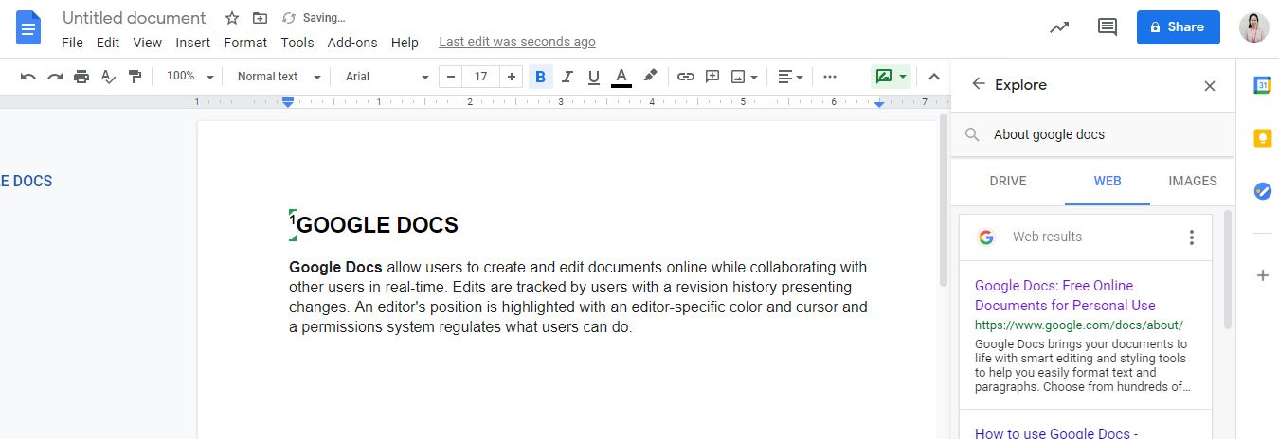Screen dimensions: 1279x439
Task: Increase font size
Action: (512, 77)
